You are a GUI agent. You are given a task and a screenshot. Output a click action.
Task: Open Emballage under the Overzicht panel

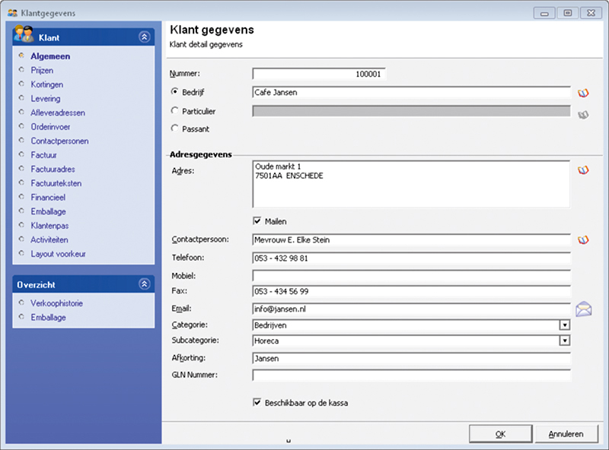pyautogui.click(x=49, y=317)
